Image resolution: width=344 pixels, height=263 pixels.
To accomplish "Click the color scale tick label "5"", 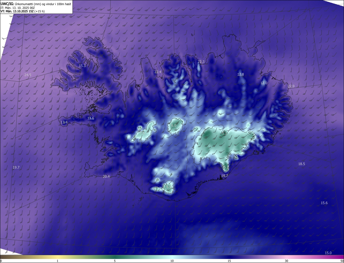I will click(x=115, y=261).
